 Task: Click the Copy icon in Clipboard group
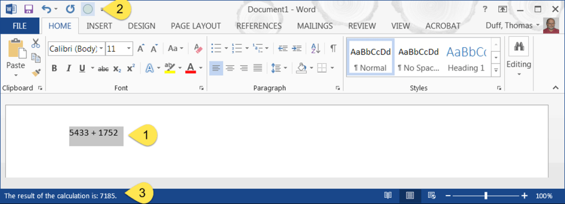[35, 57]
